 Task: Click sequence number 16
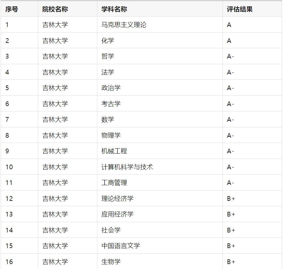point(9,262)
